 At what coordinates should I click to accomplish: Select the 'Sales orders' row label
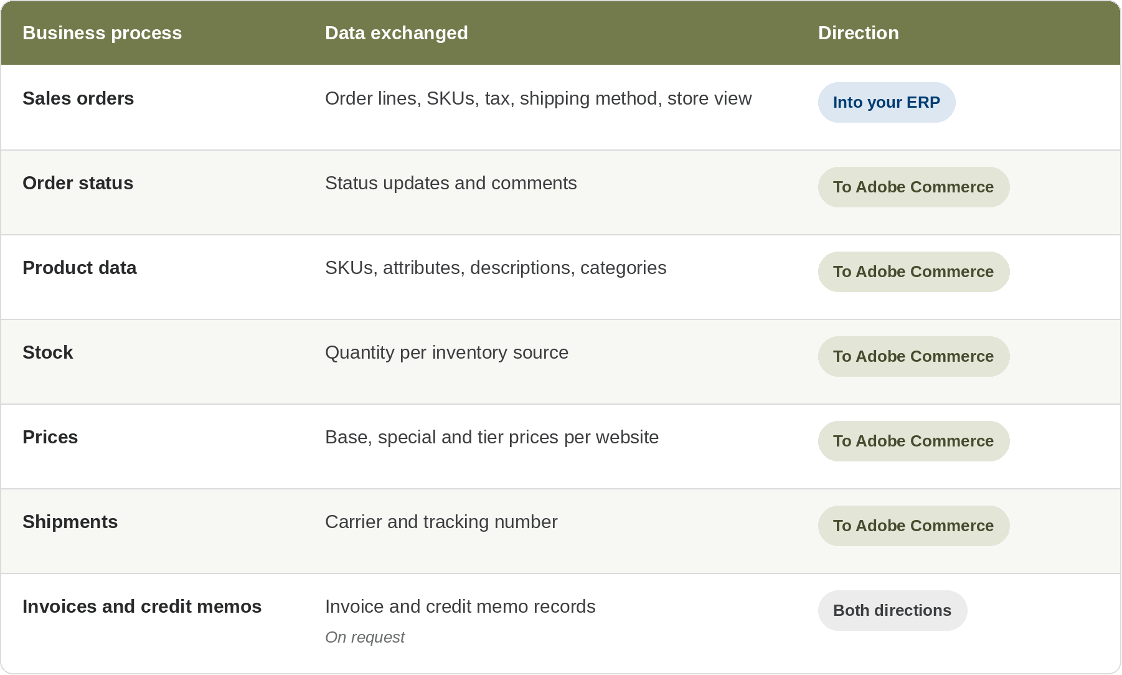tap(78, 98)
